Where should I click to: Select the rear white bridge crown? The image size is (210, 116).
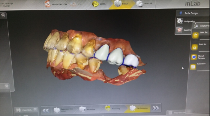(131, 60)
